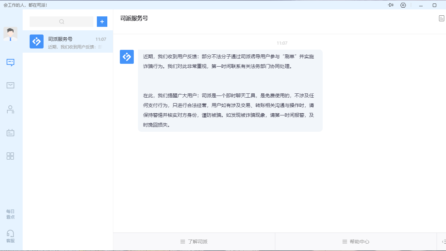The height and width of the screenshot is (251, 446).
Task: Click the 帮助中心 help center entry
Action: (x=355, y=241)
